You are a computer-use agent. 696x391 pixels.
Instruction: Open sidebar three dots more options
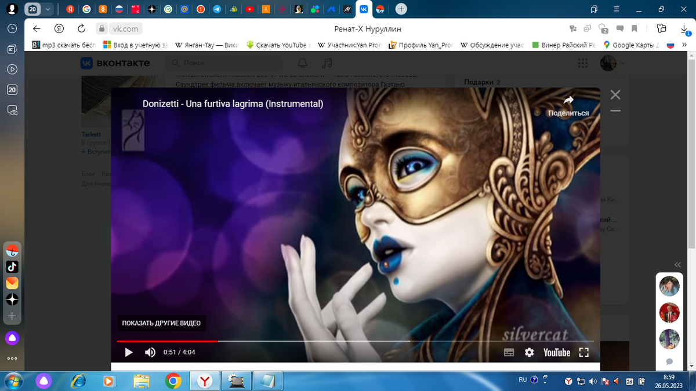pyautogui.click(x=12, y=359)
